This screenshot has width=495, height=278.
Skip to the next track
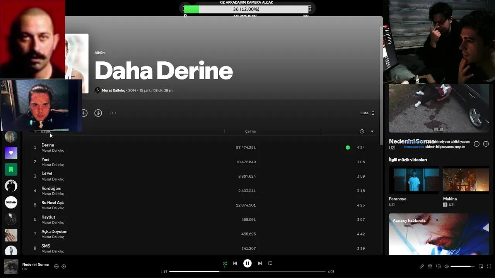[260, 263]
